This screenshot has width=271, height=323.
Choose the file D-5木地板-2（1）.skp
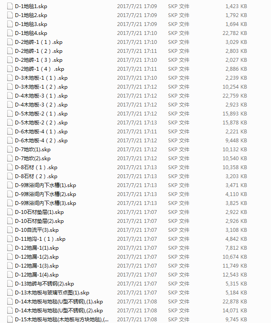point(41,114)
